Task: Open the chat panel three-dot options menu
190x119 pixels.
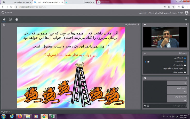Action: 186,78
